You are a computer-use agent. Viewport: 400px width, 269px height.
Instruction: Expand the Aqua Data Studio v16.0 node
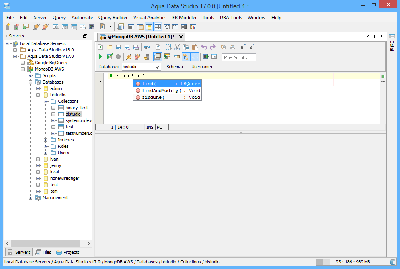tap(15, 50)
